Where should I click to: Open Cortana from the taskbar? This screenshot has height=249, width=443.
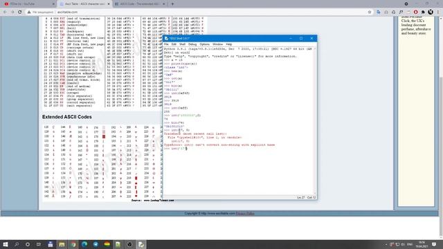28,244
